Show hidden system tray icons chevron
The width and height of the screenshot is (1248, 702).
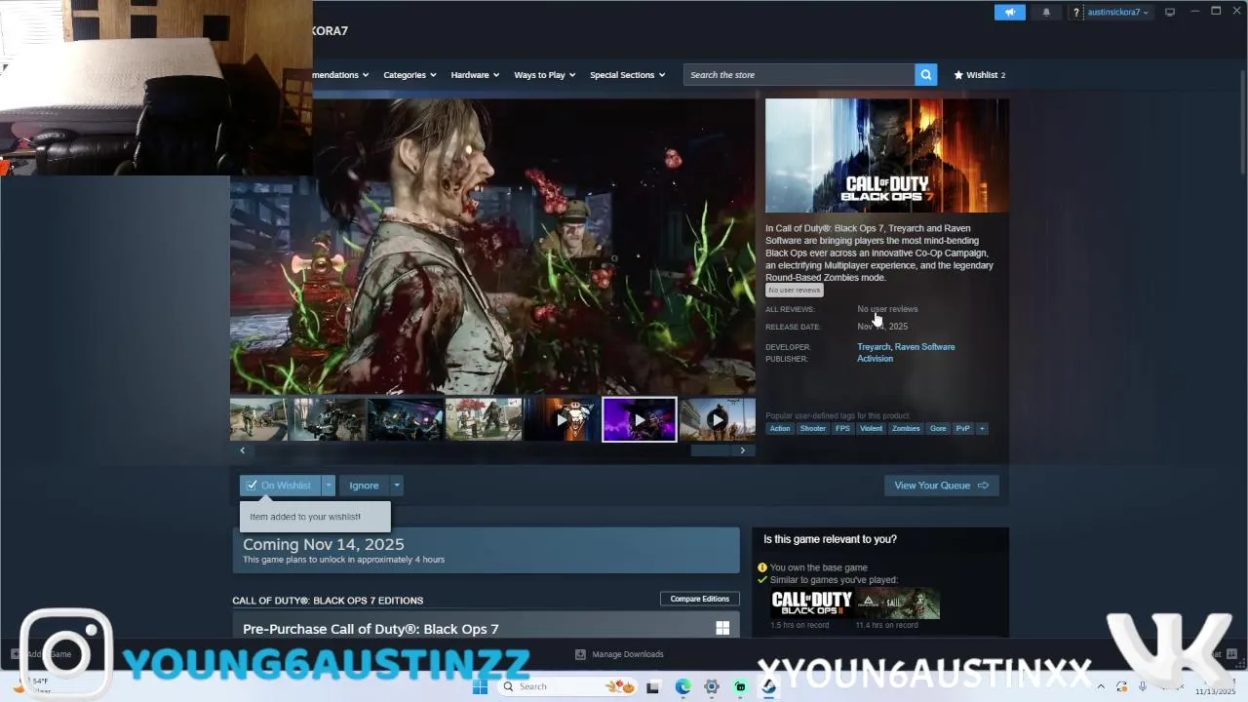tap(1101, 687)
